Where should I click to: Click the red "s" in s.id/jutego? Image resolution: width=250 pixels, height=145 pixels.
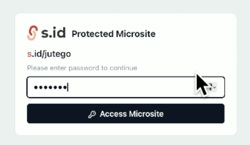point(29,54)
